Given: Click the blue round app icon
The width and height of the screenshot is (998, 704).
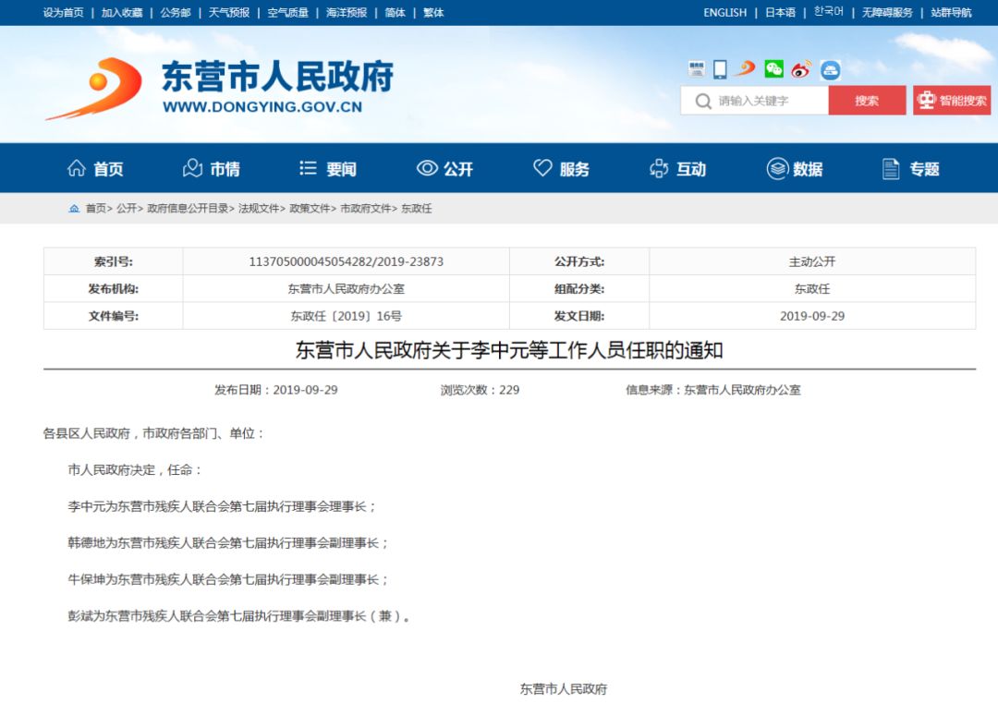Looking at the screenshot, I should [830, 69].
